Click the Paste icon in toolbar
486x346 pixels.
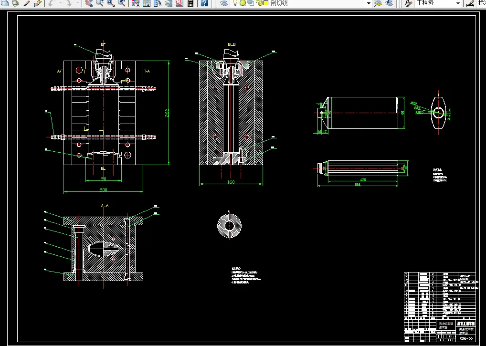(15, 3)
